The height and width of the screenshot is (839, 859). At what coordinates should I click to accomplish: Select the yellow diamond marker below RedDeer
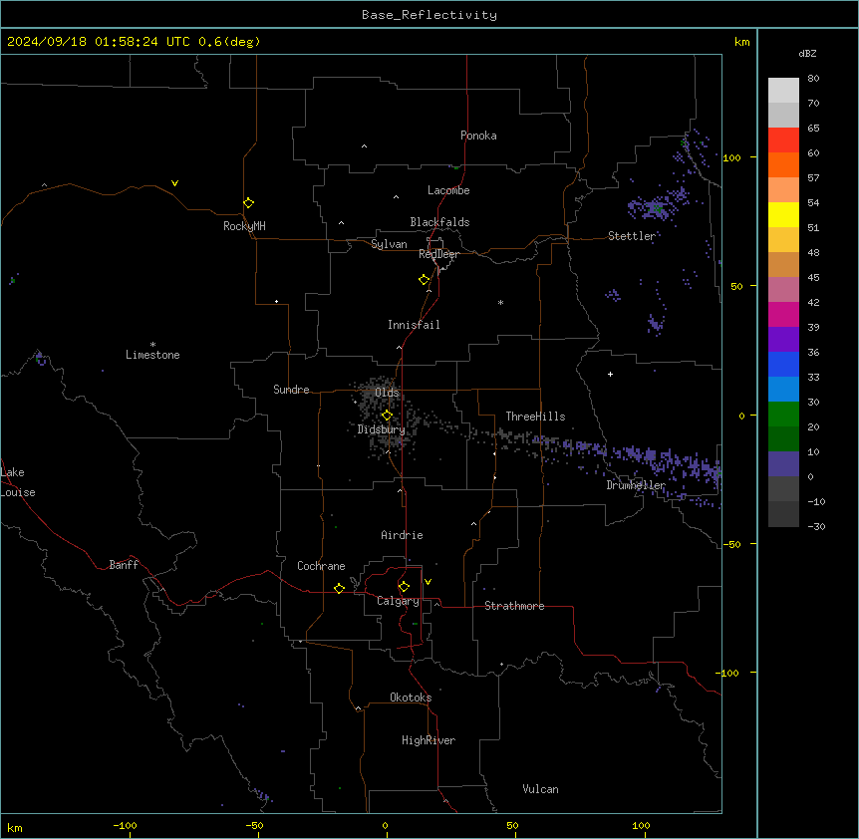[425, 280]
